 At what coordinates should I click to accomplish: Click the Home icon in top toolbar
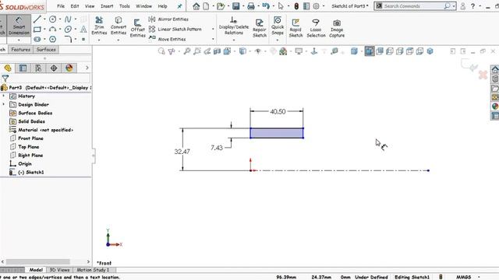[x=196, y=6]
